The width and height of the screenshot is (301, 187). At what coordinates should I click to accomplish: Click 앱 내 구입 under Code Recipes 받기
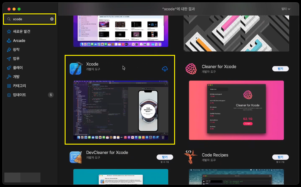280,162
